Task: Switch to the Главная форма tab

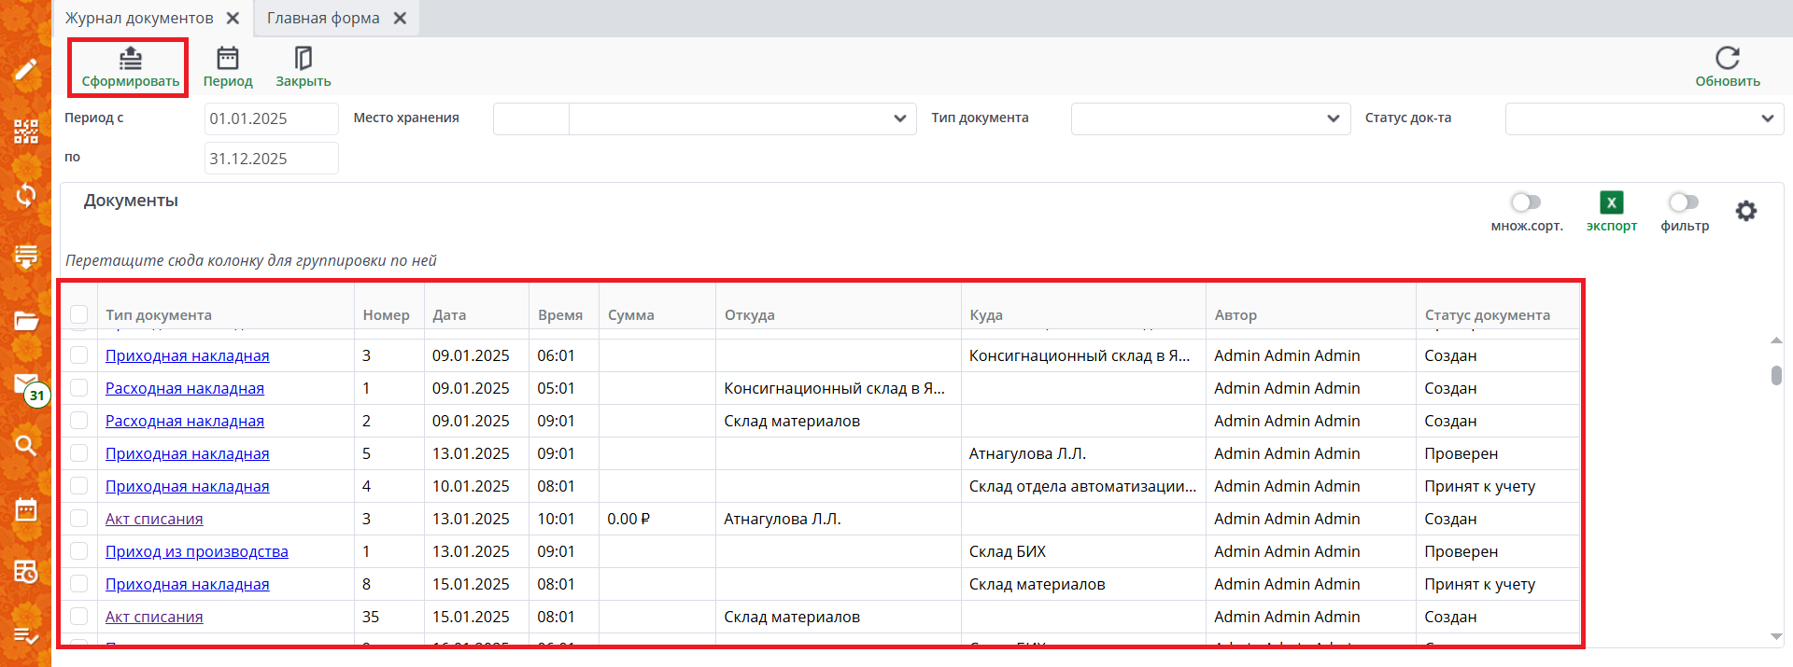Action: point(323,19)
